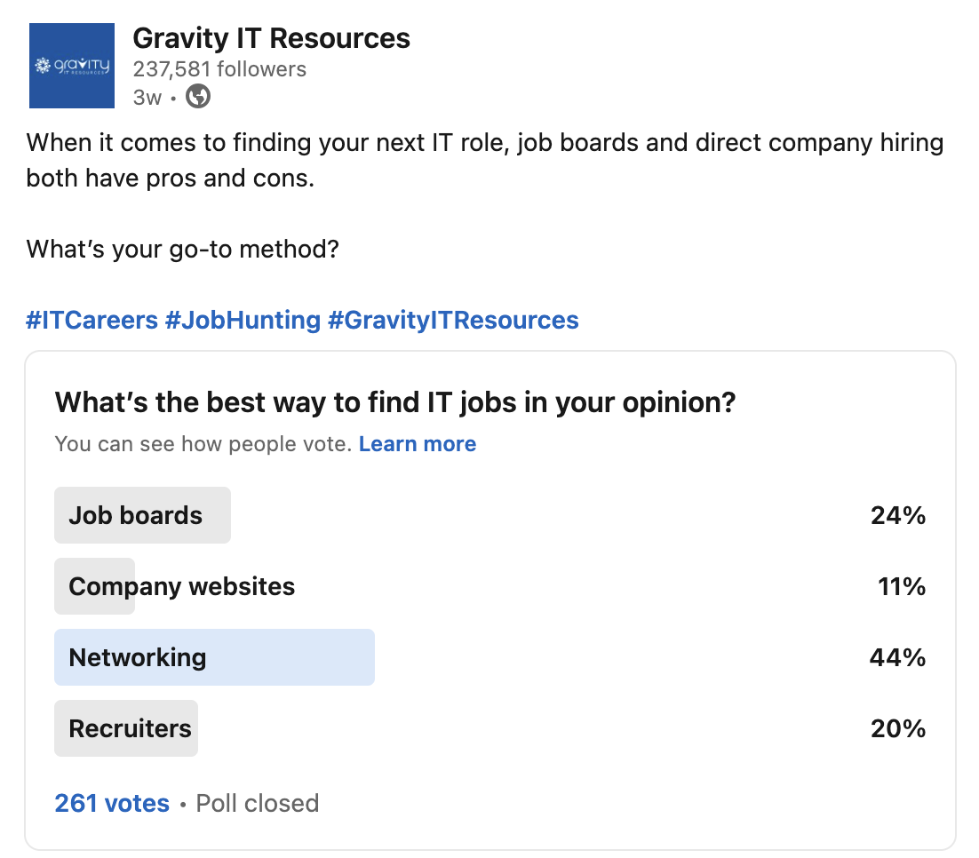Screen dimensions: 979x858
Task: Open the #GravityITResources hashtag
Action: coord(453,321)
